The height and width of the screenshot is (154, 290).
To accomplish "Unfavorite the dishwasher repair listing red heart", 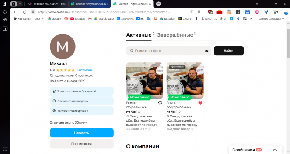I will tap(200, 103).
